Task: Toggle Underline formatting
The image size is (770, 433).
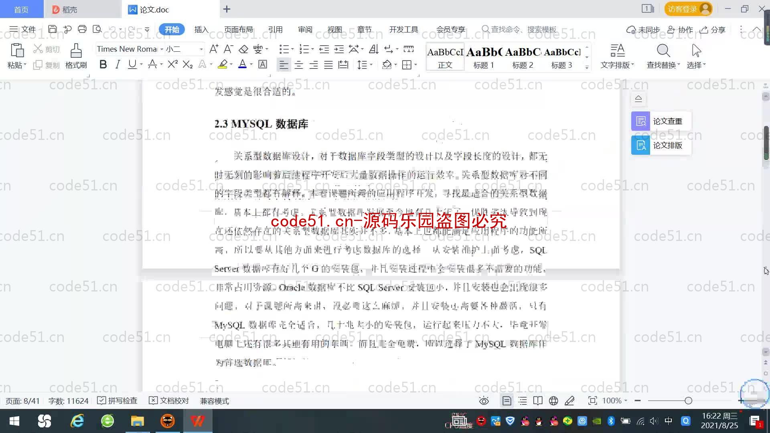Action: (x=132, y=65)
